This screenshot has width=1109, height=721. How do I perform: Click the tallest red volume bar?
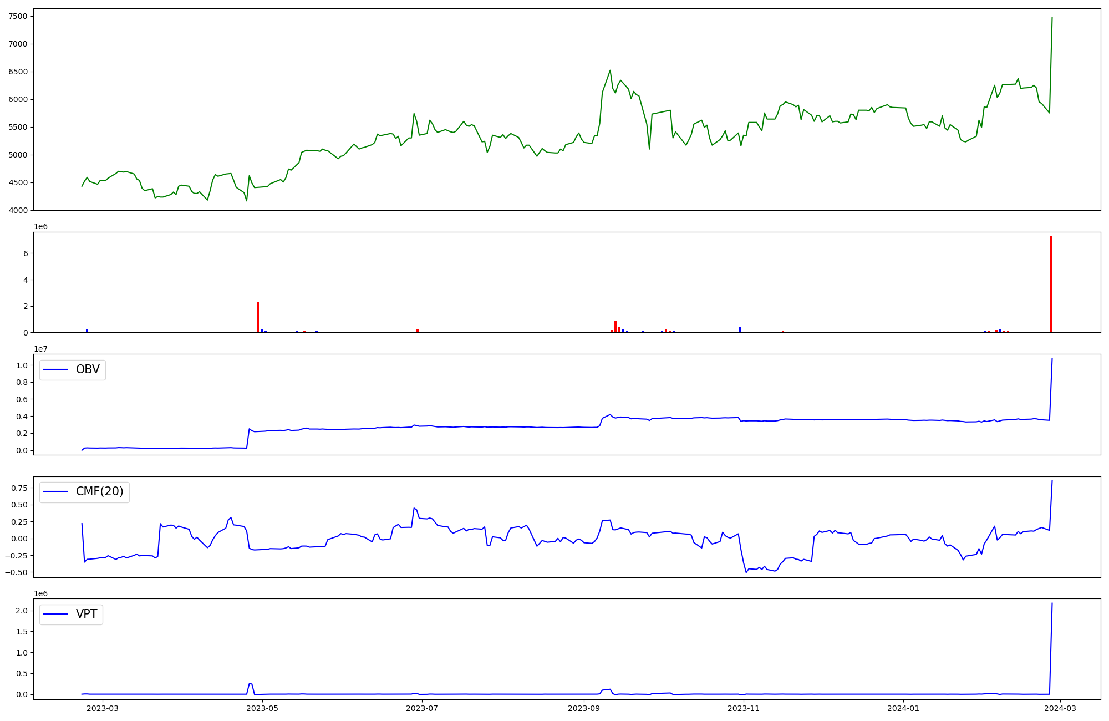click(x=1051, y=284)
